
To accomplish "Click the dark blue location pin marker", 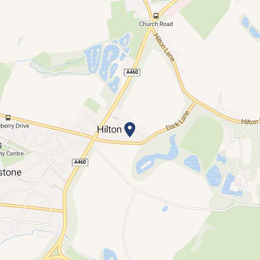I will 130,130.
